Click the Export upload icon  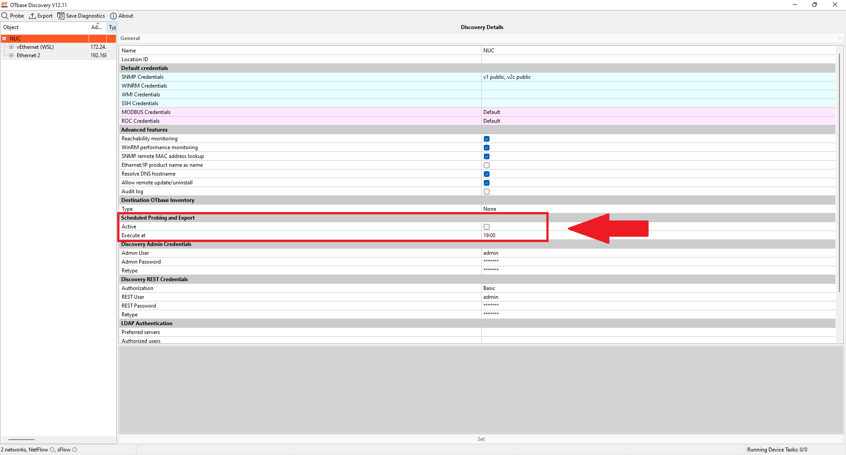tap(32, 16)
